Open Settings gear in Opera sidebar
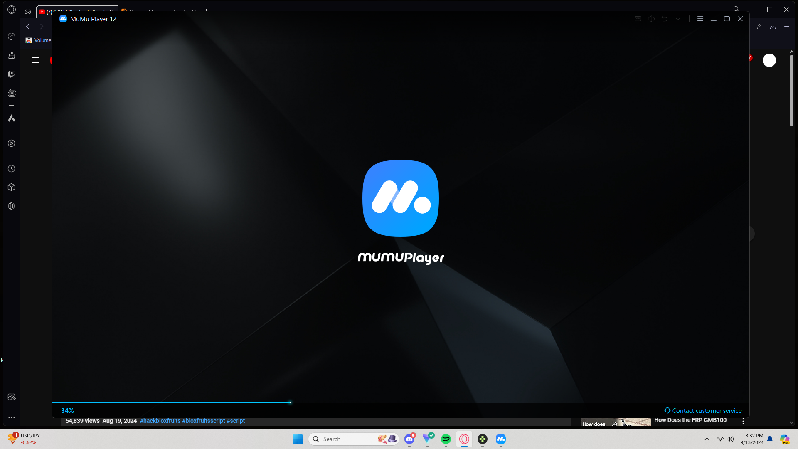Screen dimensions: 798x449 click(12, 206)
